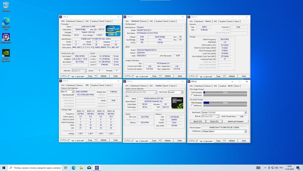Open the Socket #1 selection dropdown
The image size is (303, 171).
coord(79,71)
